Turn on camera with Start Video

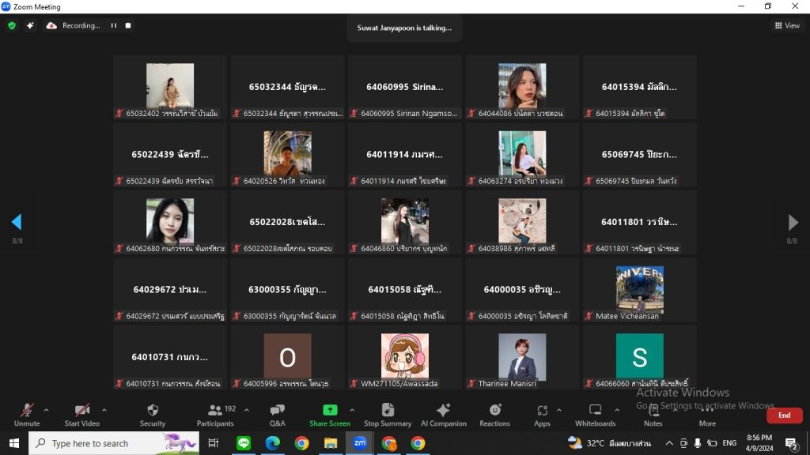click(x=81, y=416)
